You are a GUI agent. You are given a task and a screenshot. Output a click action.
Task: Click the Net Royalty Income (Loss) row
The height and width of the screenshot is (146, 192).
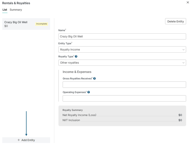point(122,115)
